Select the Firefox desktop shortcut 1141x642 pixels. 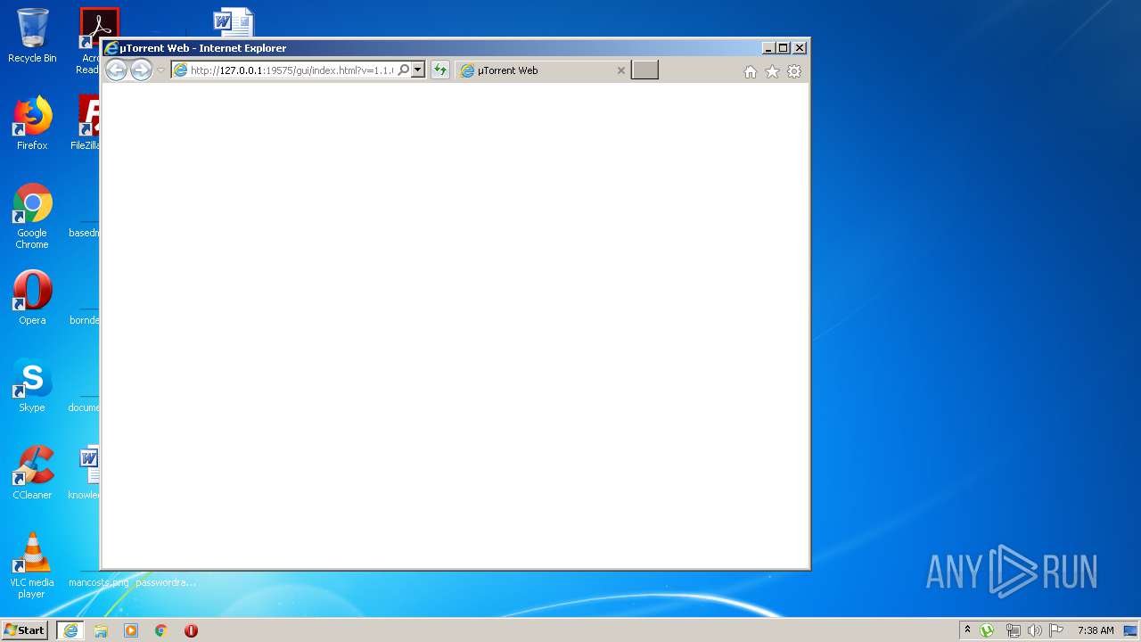(x=32, y=123)
